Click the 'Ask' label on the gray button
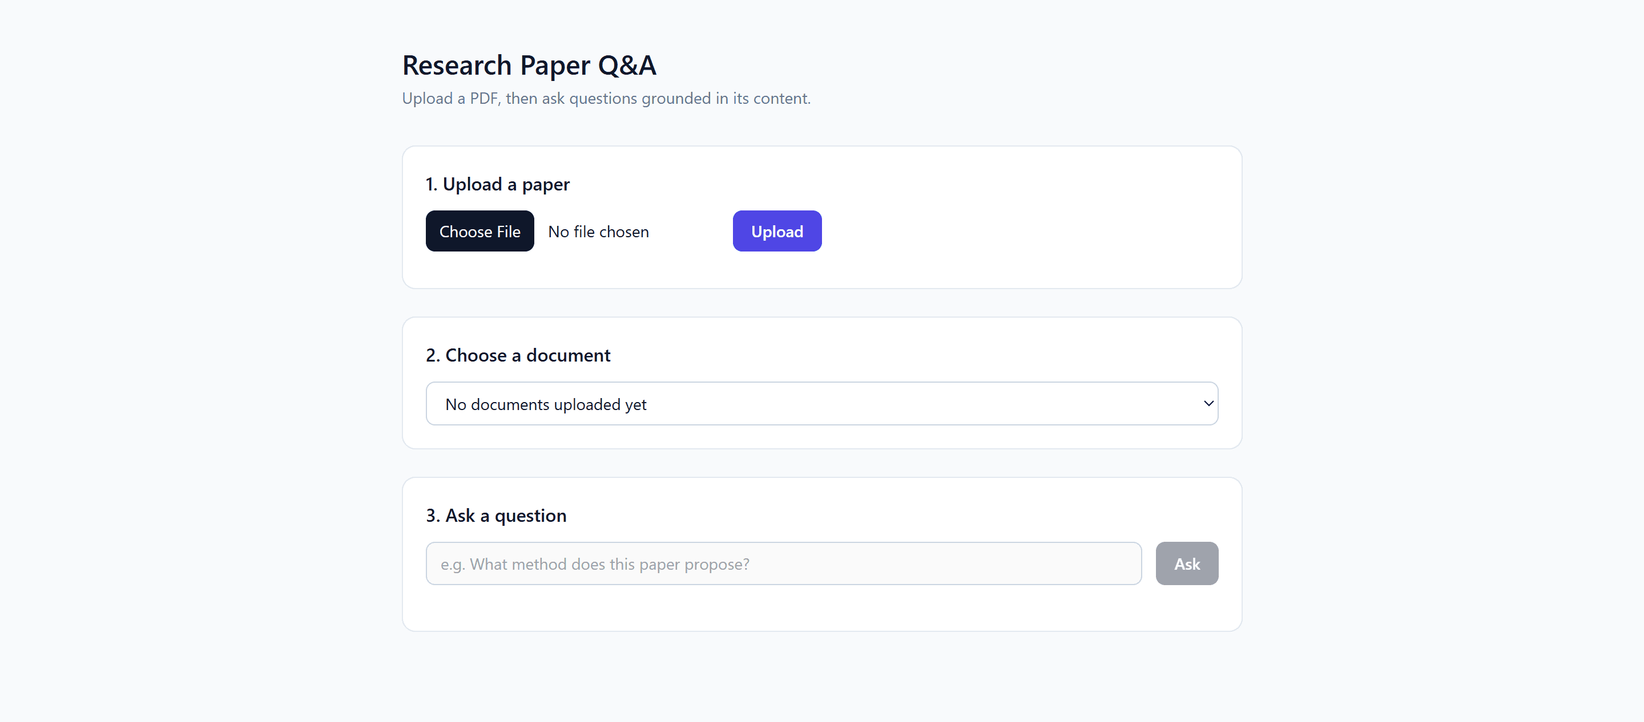 coord(1187,564)
